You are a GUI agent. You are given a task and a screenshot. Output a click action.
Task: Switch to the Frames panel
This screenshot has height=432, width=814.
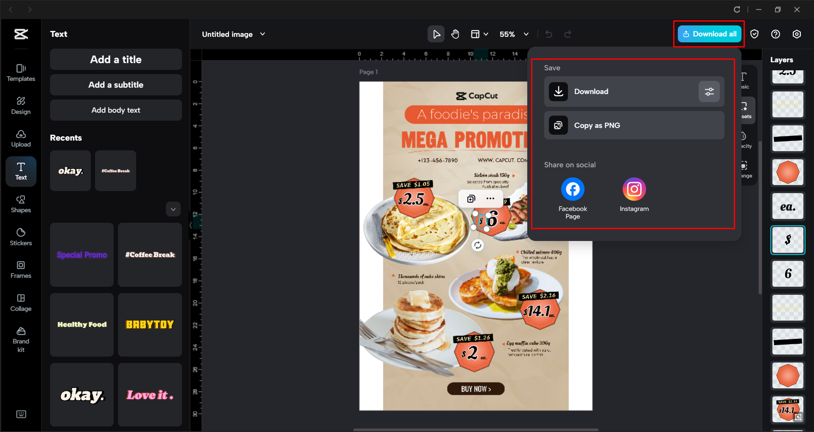tap(20, 270)
